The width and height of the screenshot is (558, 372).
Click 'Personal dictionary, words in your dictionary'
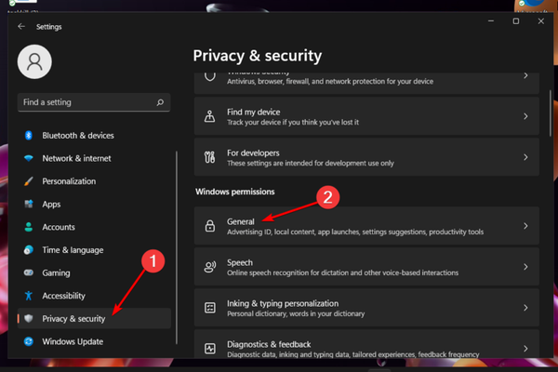(296, 314)
